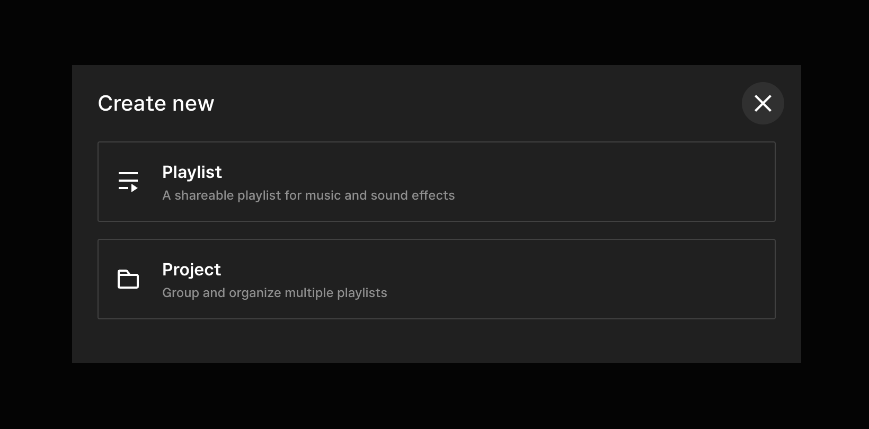Click the "Create new" dialog heading
Viewport: 869px width, 429px height.
pos(156,103)
